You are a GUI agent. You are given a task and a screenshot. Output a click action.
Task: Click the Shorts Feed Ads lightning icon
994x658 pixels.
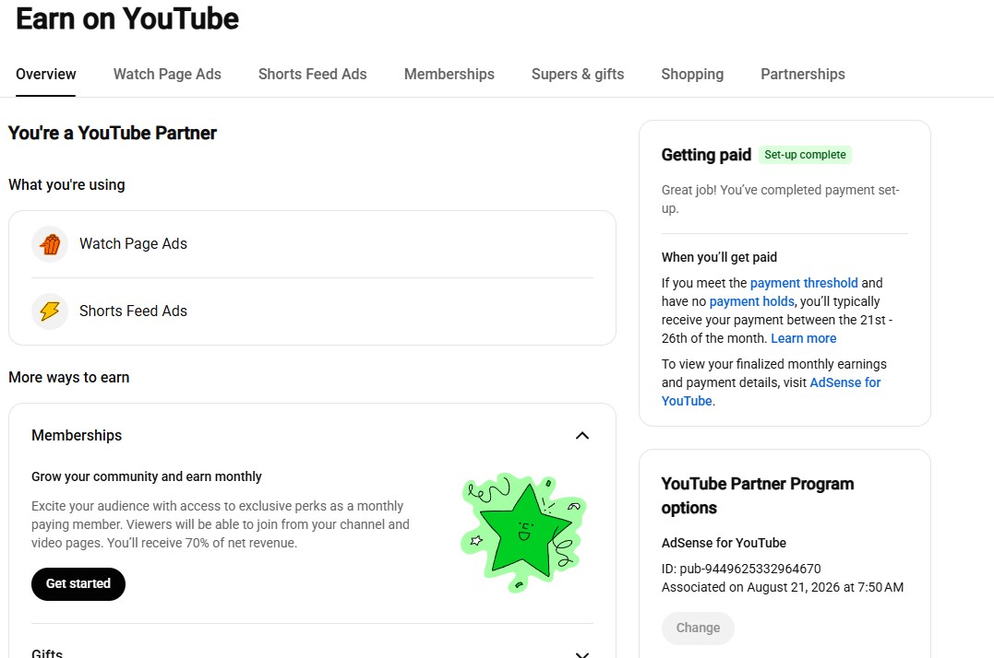(x=50, y=311)
